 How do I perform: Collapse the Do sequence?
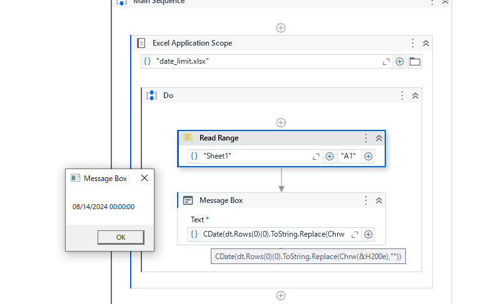click(415, 96)
